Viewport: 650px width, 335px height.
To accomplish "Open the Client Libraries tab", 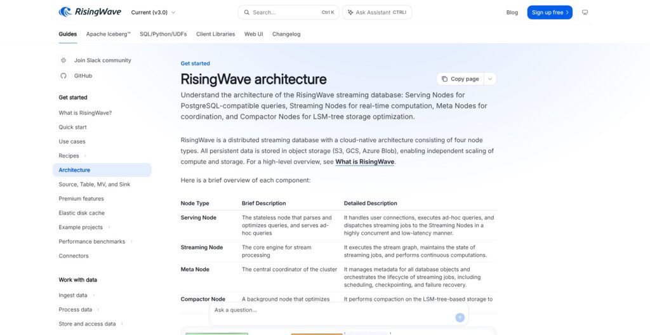I will [x=216, y=34].
